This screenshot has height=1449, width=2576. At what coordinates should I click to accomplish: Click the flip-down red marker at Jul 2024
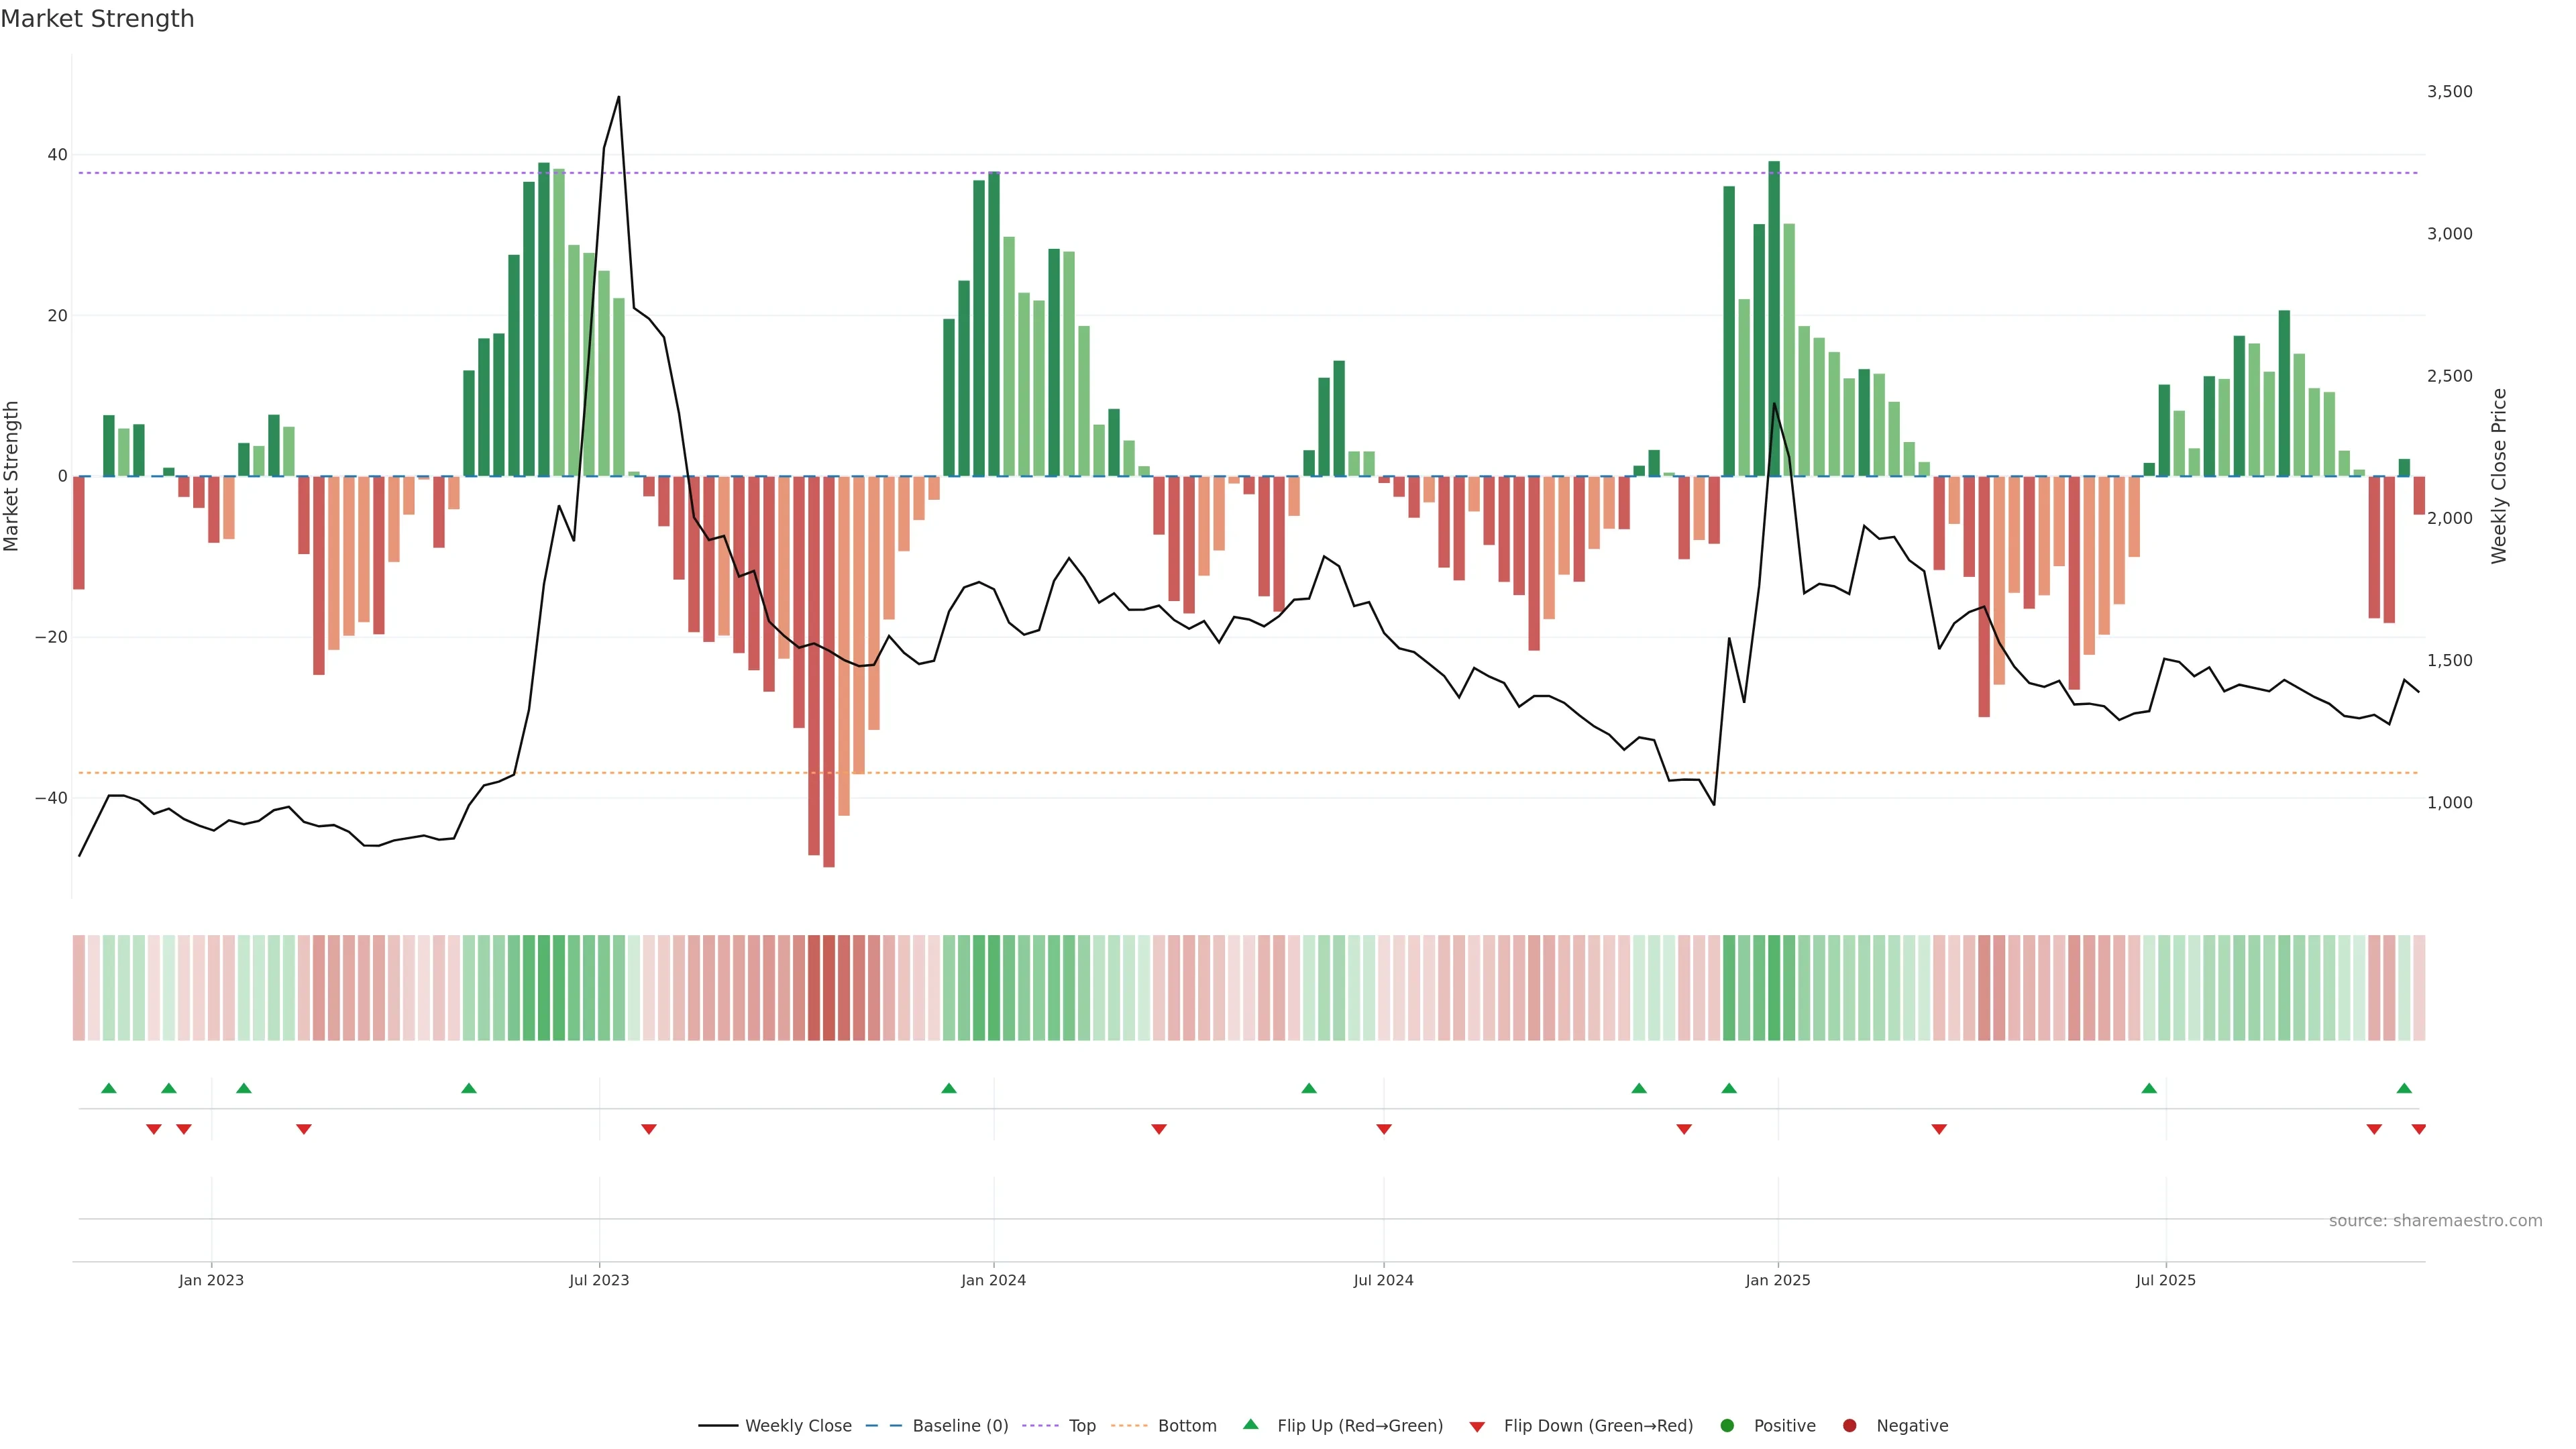click(x=1384, y=1129)
